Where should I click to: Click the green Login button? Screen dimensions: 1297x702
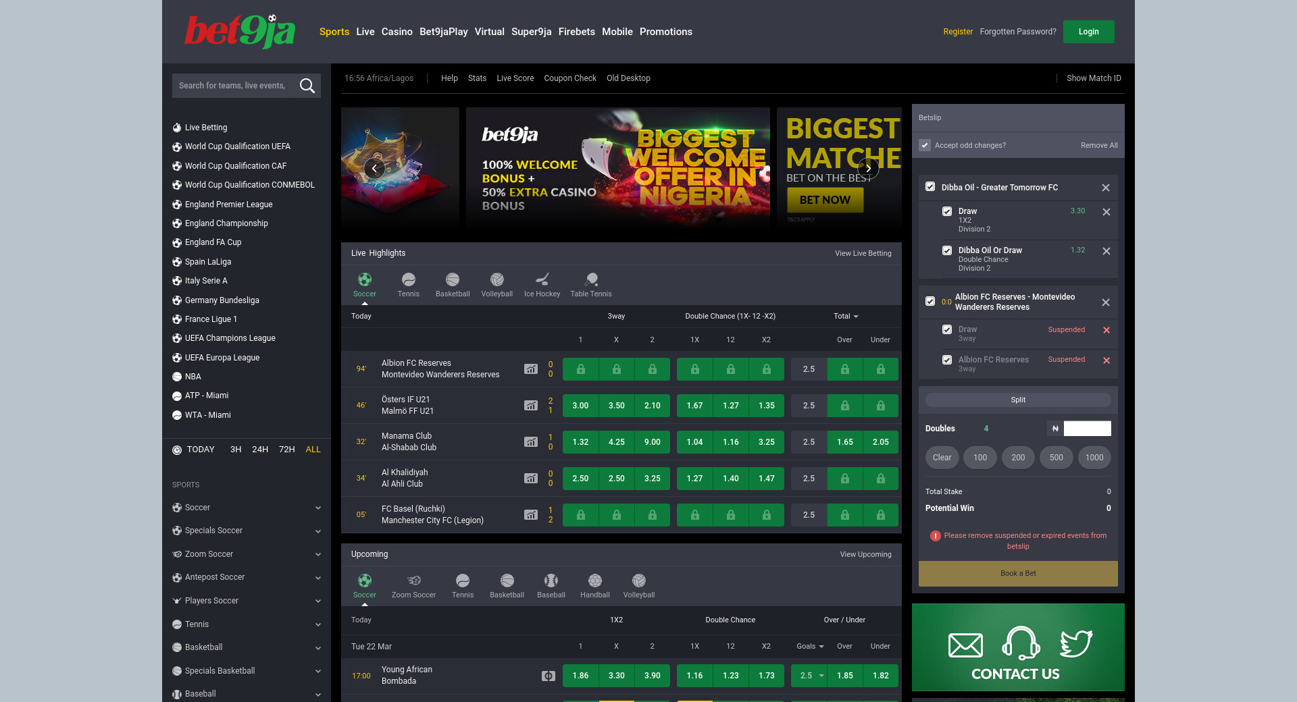point(1088,32)
